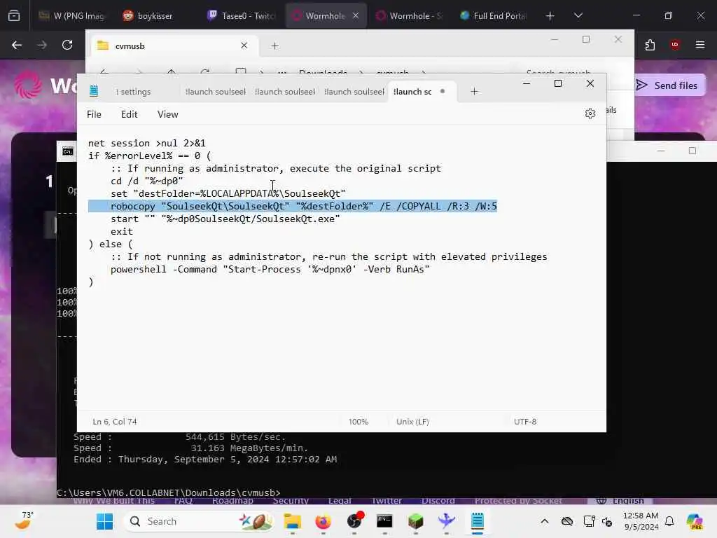
Task: Close the active Wormhole browser tab
Action: [x=356, y=15]
